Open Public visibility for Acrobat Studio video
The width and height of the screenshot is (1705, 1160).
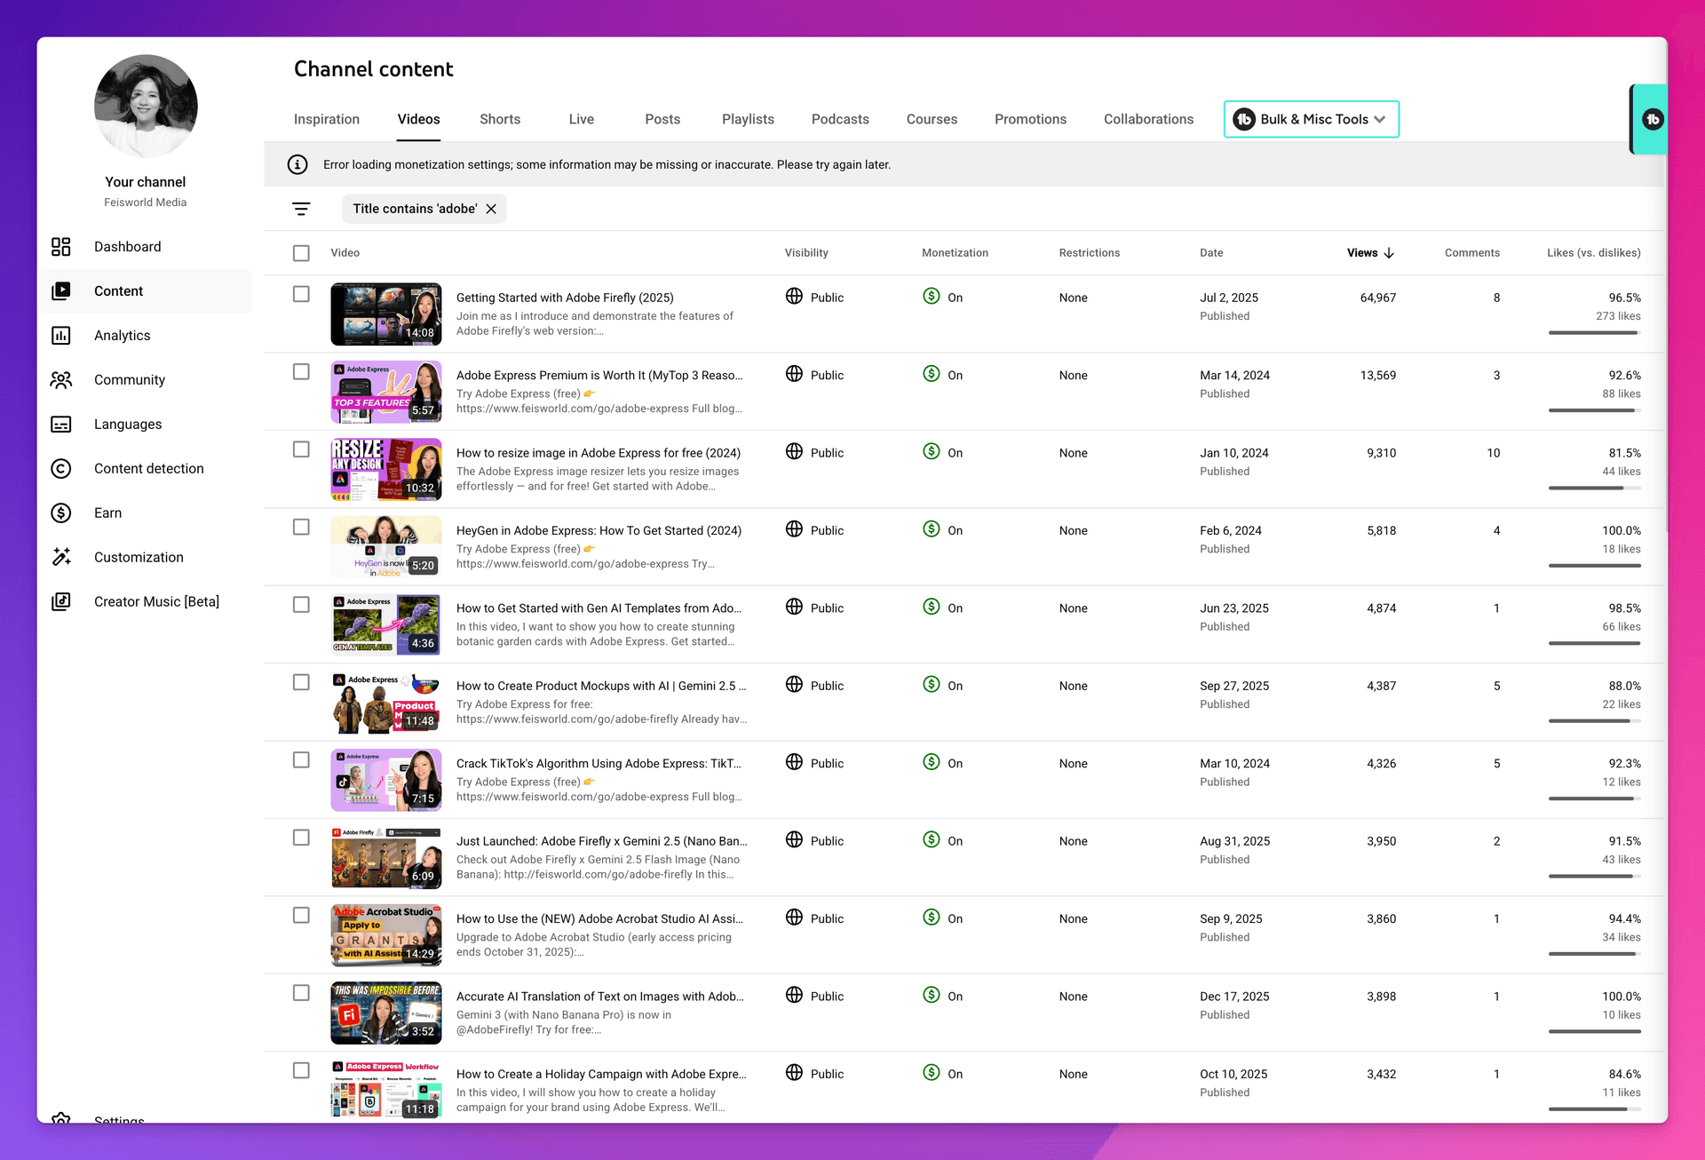814,918
